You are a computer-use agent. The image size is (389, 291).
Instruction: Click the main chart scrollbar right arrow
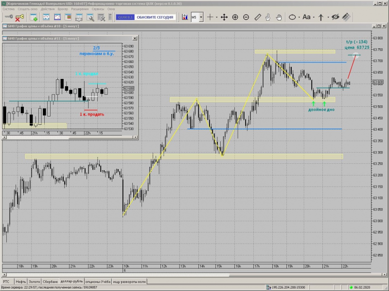pos(385,274)
